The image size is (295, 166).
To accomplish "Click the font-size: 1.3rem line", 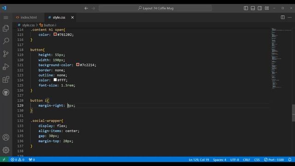I will [57, 85].
